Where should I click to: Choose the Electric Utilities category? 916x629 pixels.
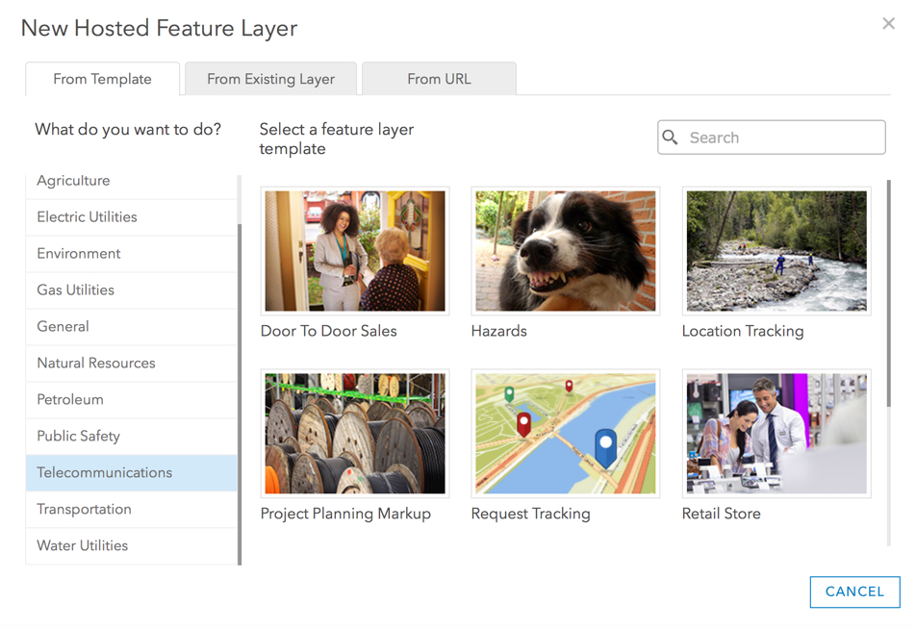(87, 217)
